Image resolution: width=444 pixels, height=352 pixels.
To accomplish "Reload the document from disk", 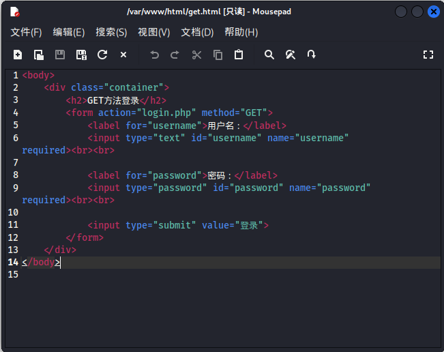I will [102, 55].
